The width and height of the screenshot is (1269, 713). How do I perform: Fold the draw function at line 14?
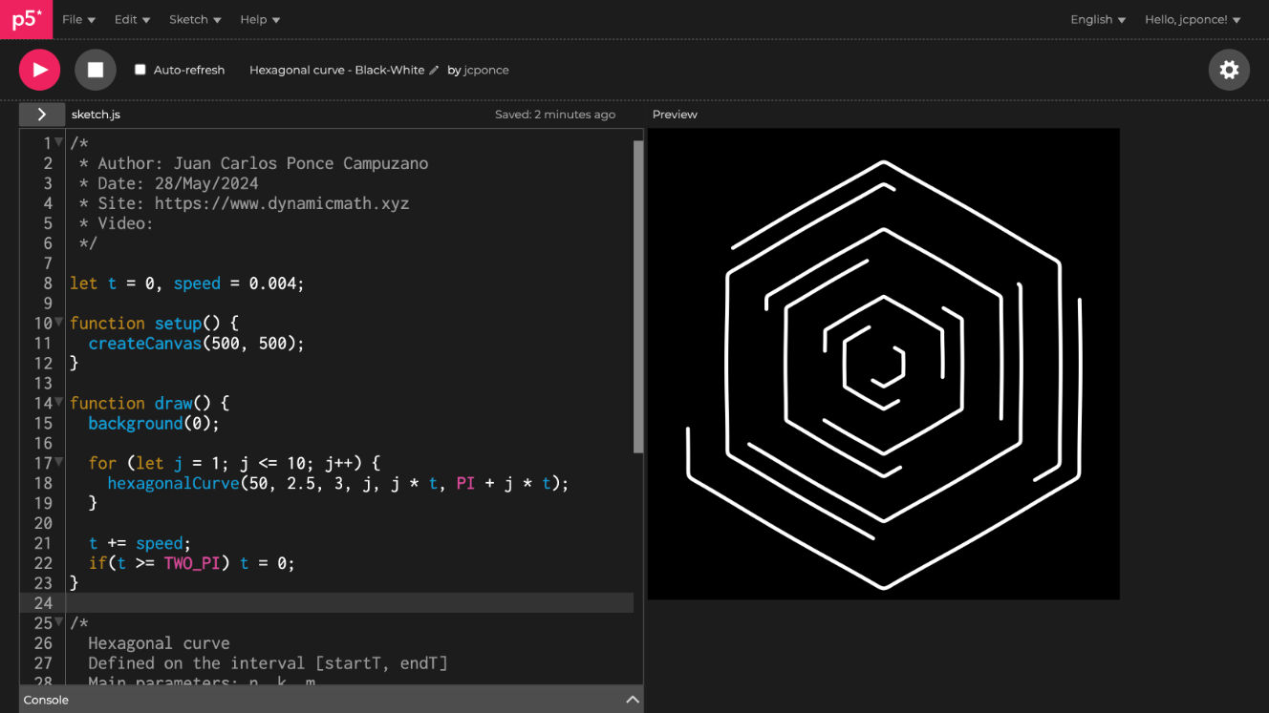click(59, 402)
